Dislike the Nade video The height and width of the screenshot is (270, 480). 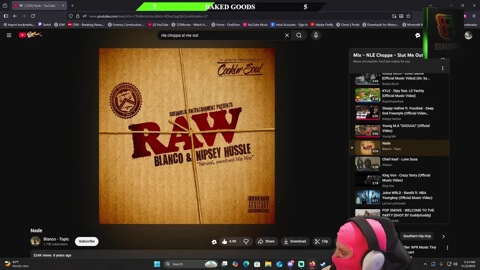tap(246, 241)
